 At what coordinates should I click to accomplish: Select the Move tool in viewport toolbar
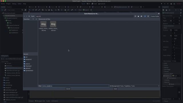[33, 10]
